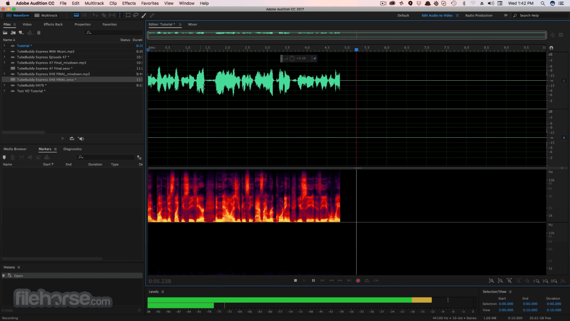Screen dimensions: 570x321
Task: Adjust the HUD volume knob +0 dB
Action: point(292,58)
